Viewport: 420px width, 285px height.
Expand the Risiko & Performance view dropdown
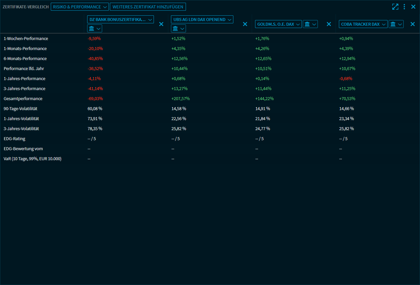80,7
